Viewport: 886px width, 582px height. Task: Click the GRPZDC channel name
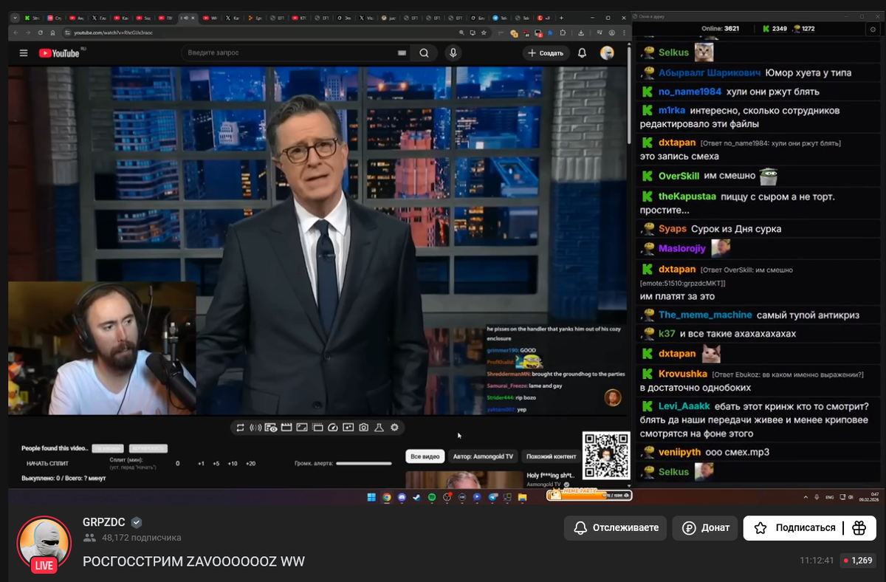(104, 522)
